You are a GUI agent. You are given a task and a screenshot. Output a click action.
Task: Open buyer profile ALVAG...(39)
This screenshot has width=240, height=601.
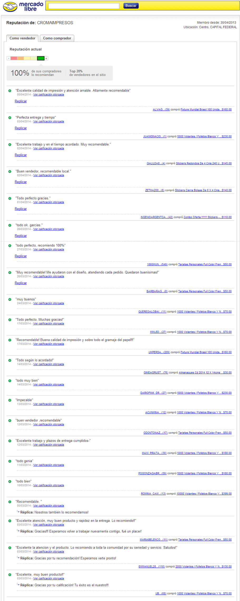tap(161, 110)
